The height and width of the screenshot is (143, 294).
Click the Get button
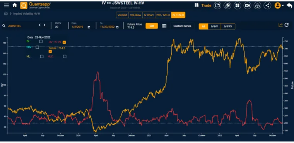tap(152, 26)
